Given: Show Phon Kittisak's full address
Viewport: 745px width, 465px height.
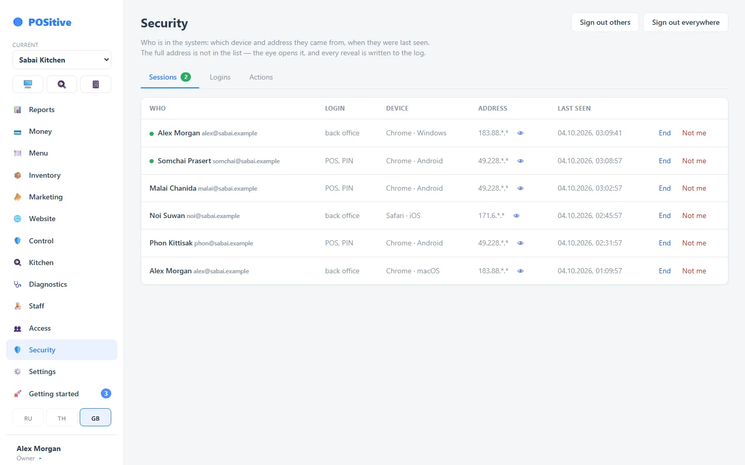Looking at the screenshot, I should click(520, 243).
